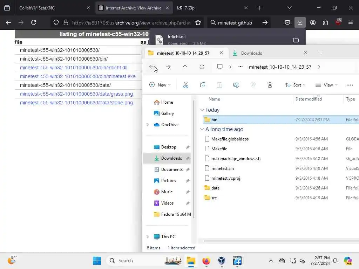359x269 pixels.
Task: Go back in File Explorer
Action: (151, 67)
